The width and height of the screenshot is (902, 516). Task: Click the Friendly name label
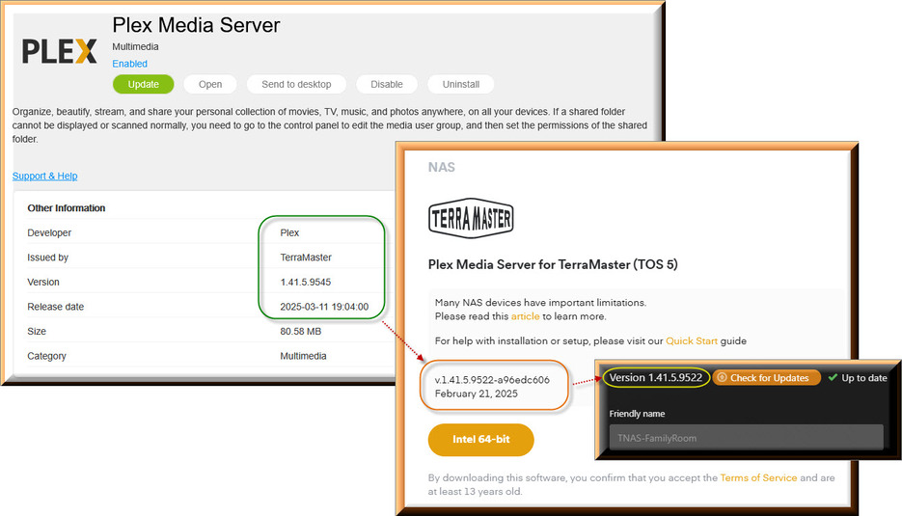click(637, 414)
